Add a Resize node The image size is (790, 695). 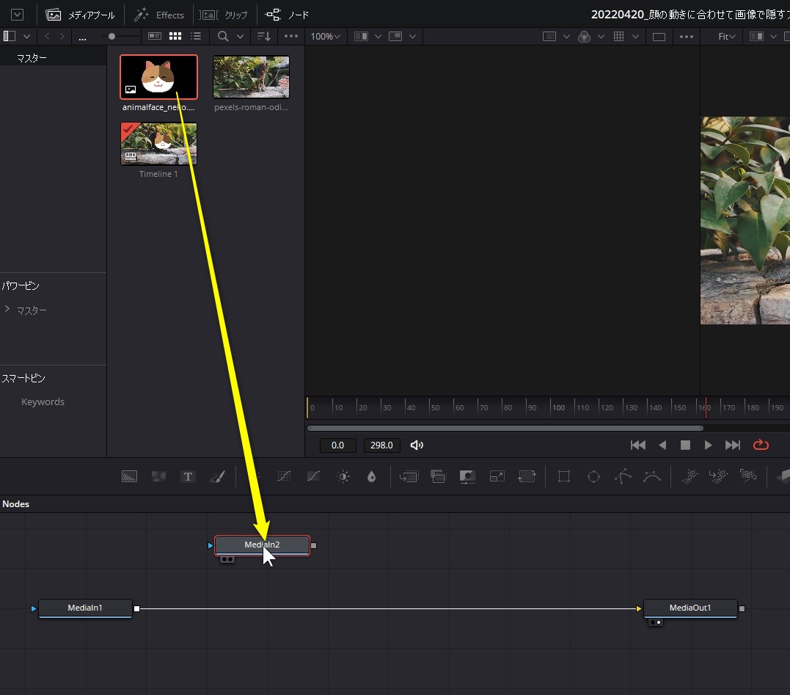497,476
